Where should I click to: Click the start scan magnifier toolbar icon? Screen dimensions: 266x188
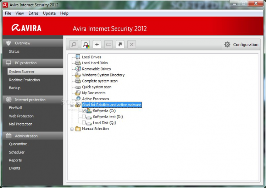coord(74,44)
